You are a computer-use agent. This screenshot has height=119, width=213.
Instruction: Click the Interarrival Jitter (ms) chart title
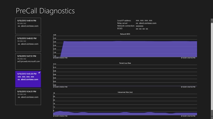point(125,92)
